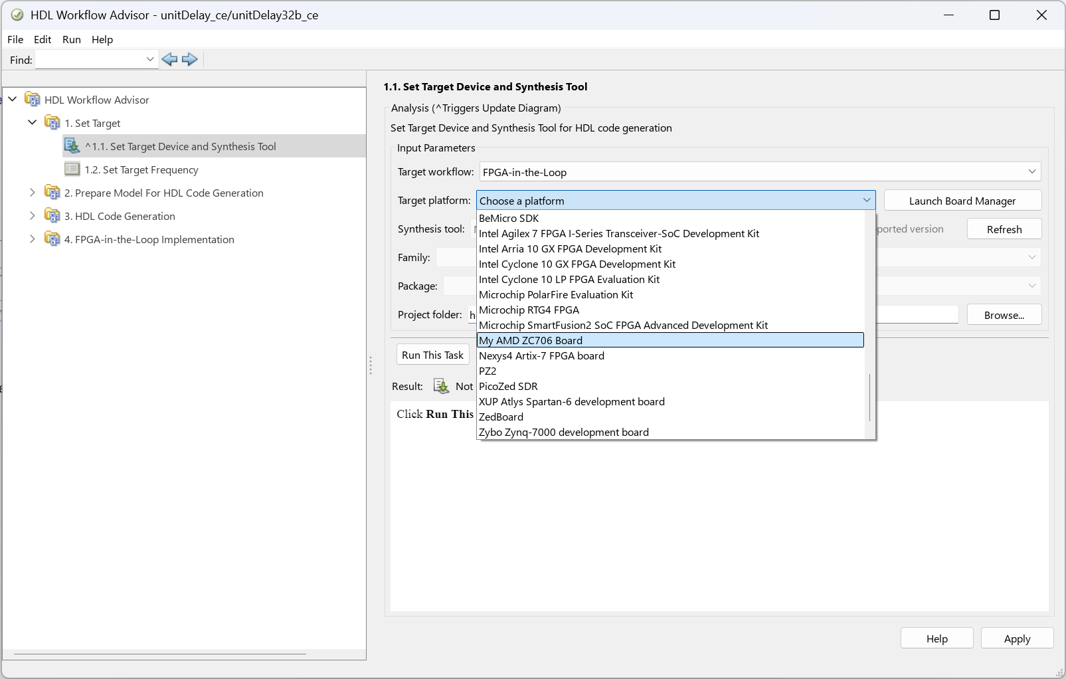1066x679 pixels.
Task: Open the File menu
Action: [15, 39]
